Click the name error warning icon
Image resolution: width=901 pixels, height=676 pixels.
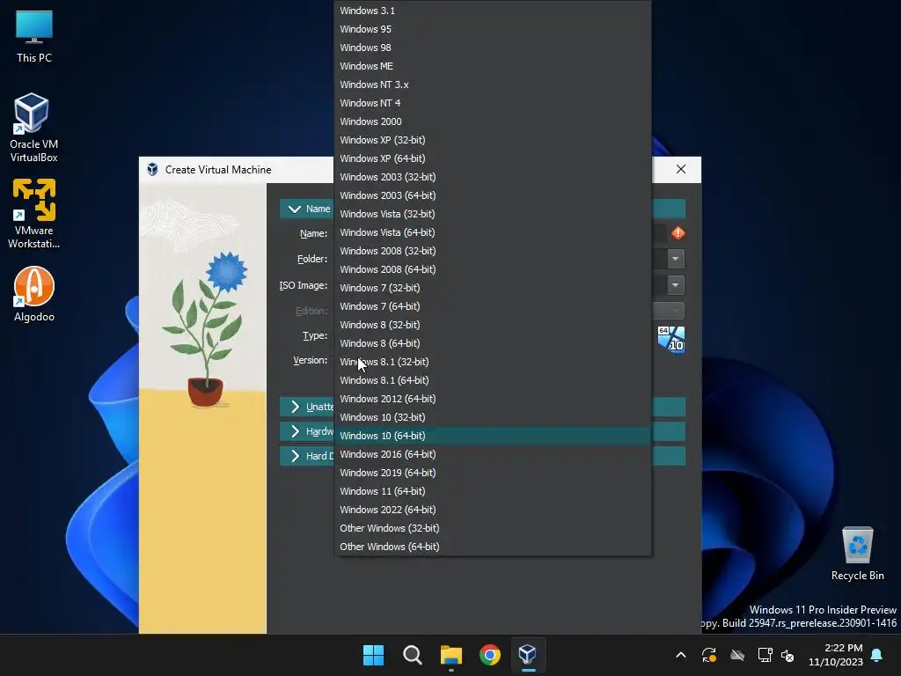678,232
